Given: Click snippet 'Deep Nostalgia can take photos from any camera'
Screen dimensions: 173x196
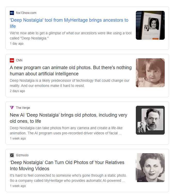Looking at the screenshot, I should pos(66,130).
